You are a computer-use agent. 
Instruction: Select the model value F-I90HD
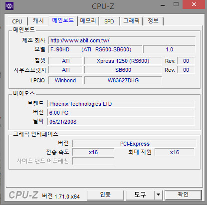click(95, 49)
